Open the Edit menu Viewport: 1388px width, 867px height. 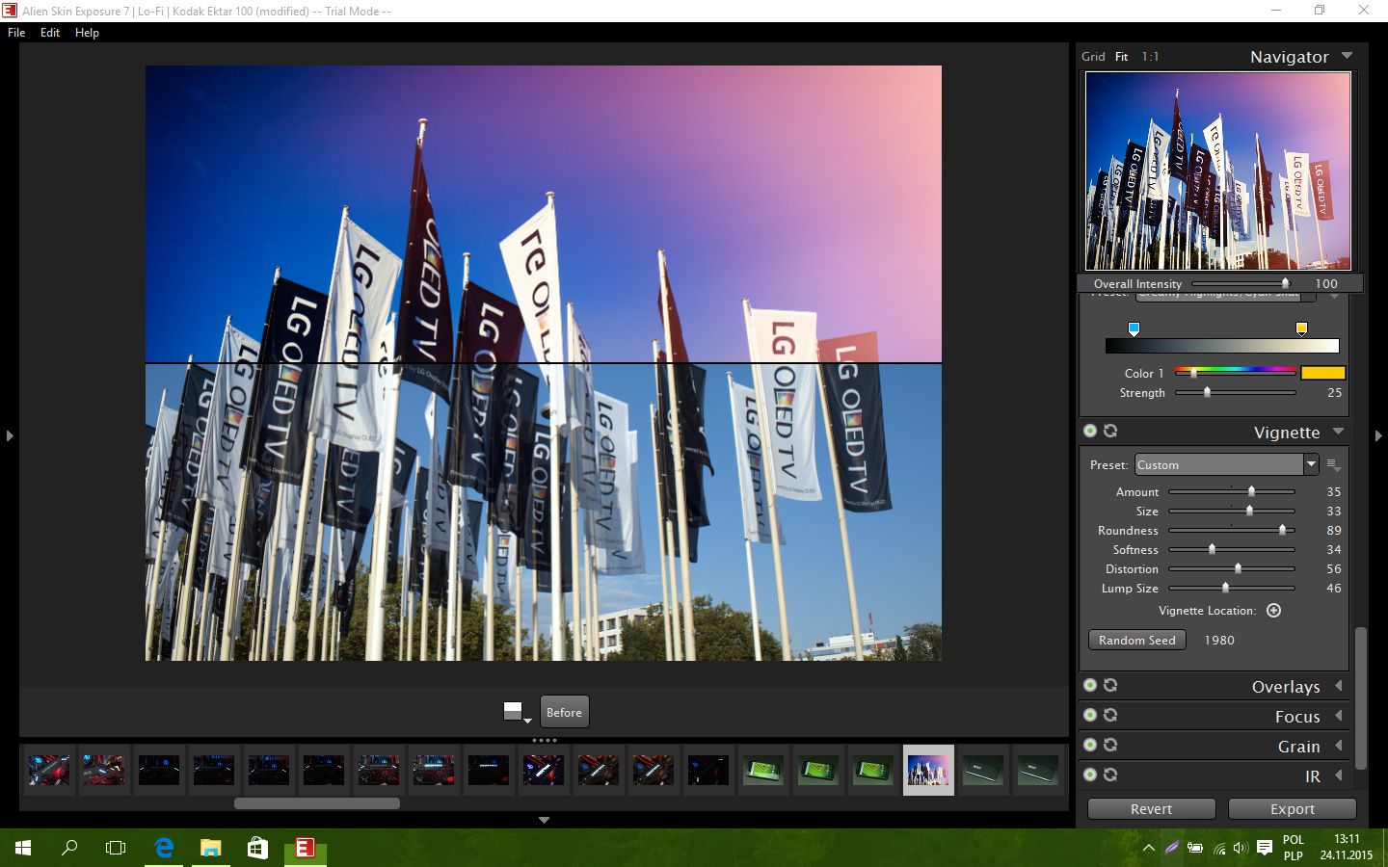(x=50, y=33)
